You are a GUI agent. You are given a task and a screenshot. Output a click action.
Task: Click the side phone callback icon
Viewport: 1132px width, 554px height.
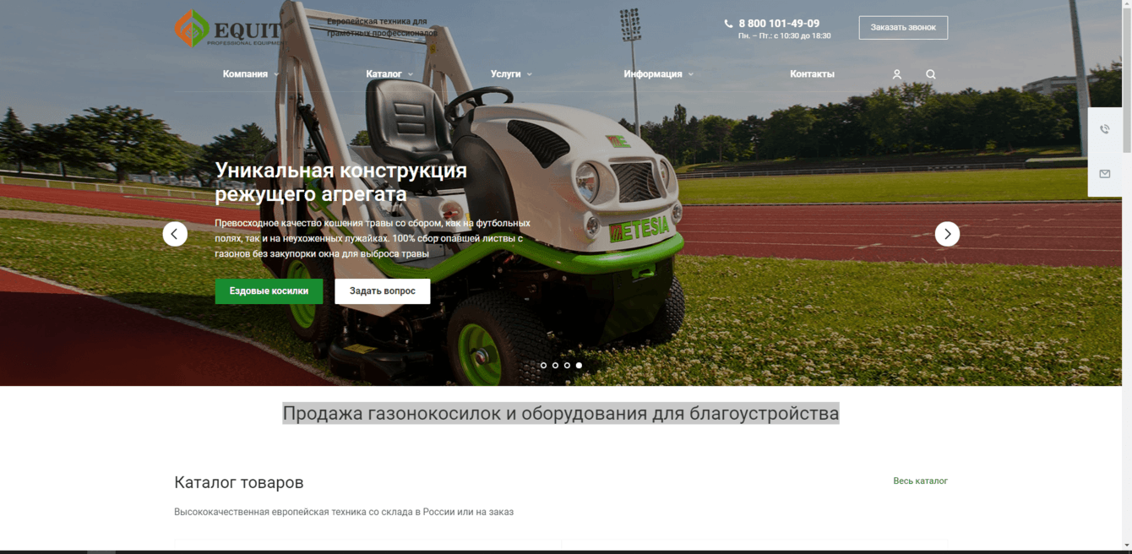tap(1105, 129)
